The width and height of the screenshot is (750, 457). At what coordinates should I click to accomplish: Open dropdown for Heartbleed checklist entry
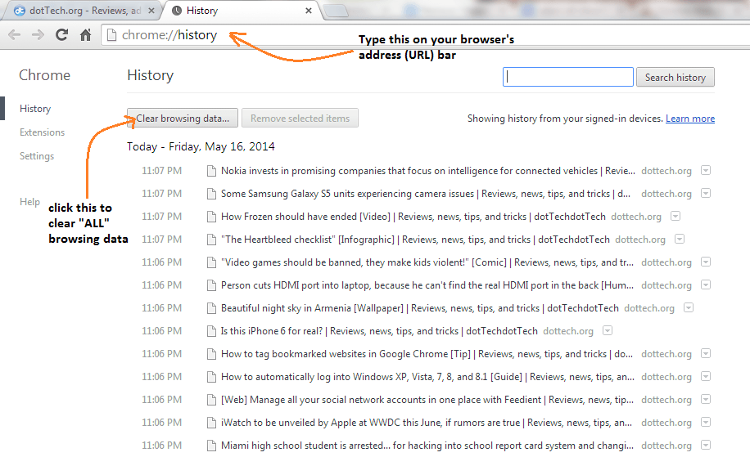coord(680,239)
